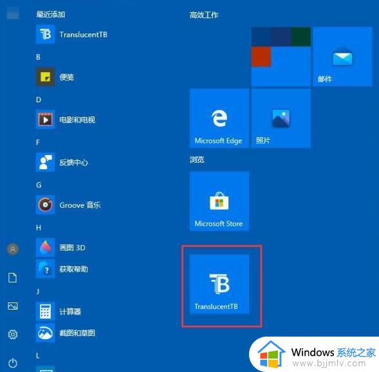Launch Calculator (计算器) icon
The height and width of the screenshot is (372, 379).
45,311
